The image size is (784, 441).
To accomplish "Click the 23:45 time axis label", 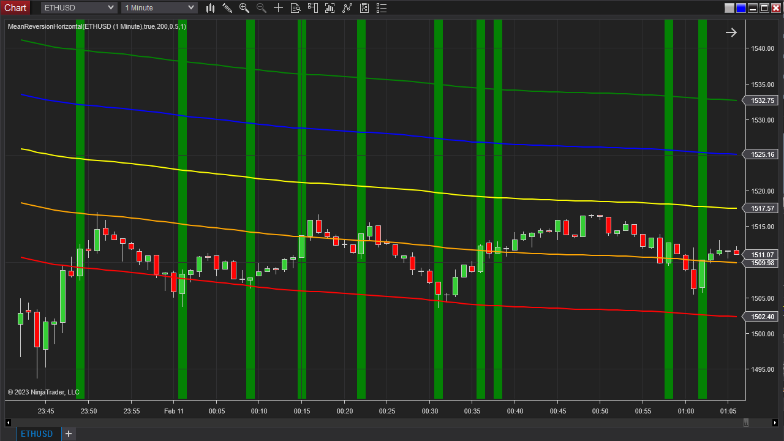I will click(46, 411).
